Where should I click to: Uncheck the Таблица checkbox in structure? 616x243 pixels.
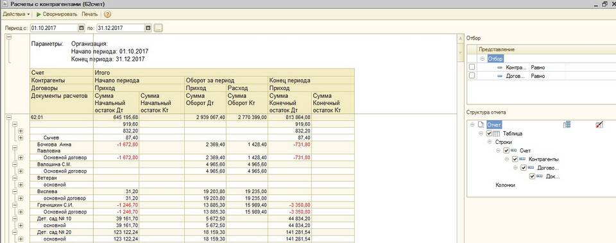(489, 134)
